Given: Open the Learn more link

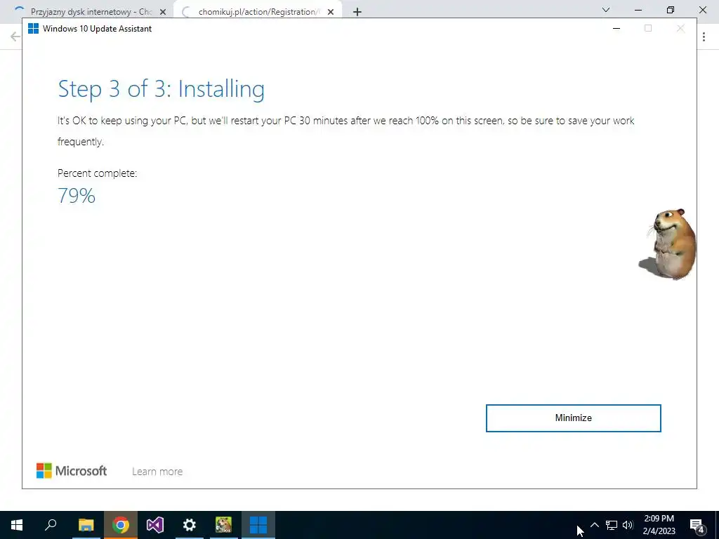Looking at the screenshot, I should (x=157, y=471).
